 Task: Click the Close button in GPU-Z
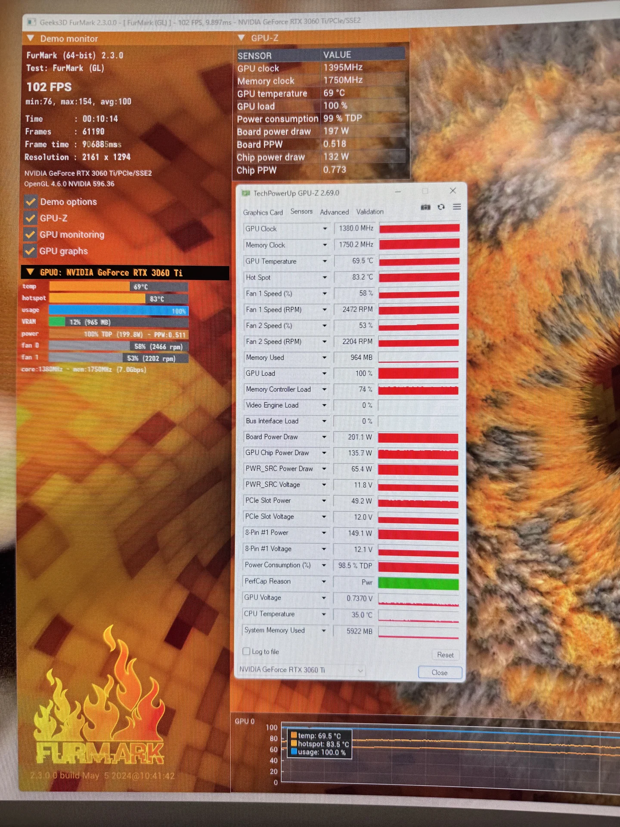click(440, 672)
